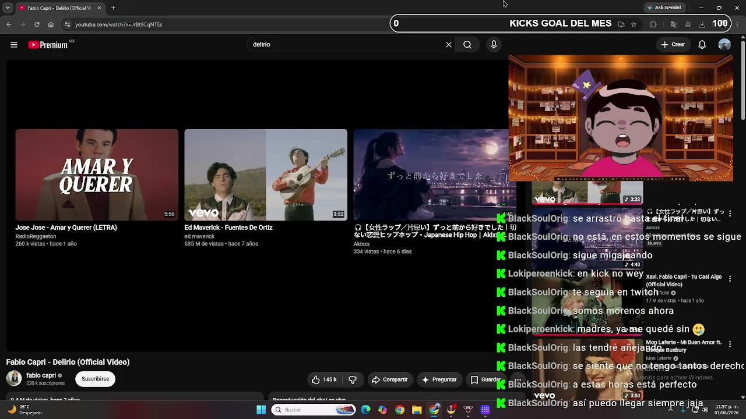Subscribe with the Suscribirse button
Viewport: 746px width, 419px height.
point(96,379)
